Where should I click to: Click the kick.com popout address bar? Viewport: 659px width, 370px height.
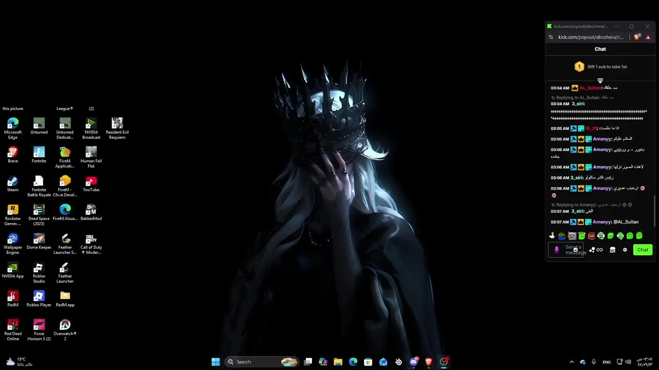coord(591,37)
